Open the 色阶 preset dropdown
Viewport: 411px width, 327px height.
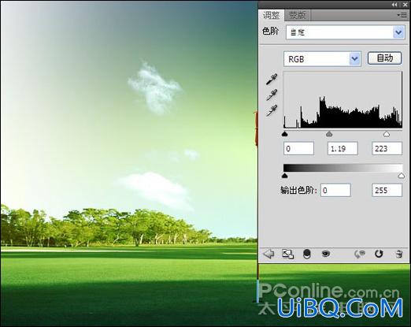[345, 32]
